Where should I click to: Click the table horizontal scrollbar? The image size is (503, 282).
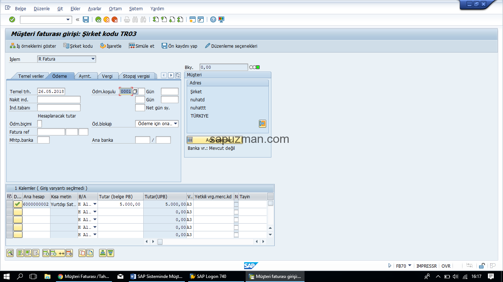pyautogui.click(x=206, y=242)
